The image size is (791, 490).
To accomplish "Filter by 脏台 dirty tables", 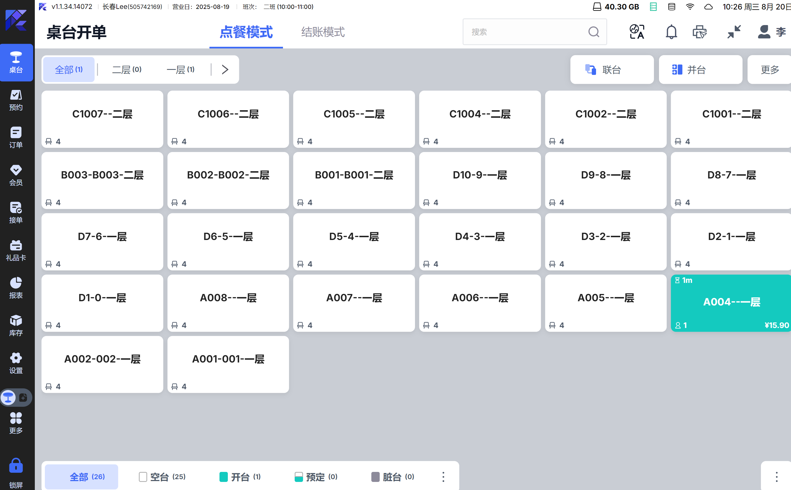I will (393, 477).
